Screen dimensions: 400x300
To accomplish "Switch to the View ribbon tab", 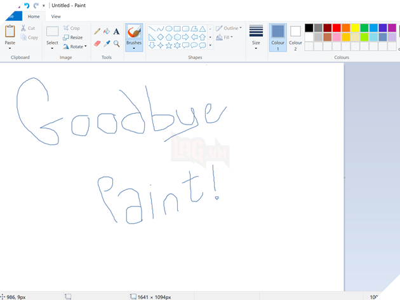I will [x=56, y=17].
